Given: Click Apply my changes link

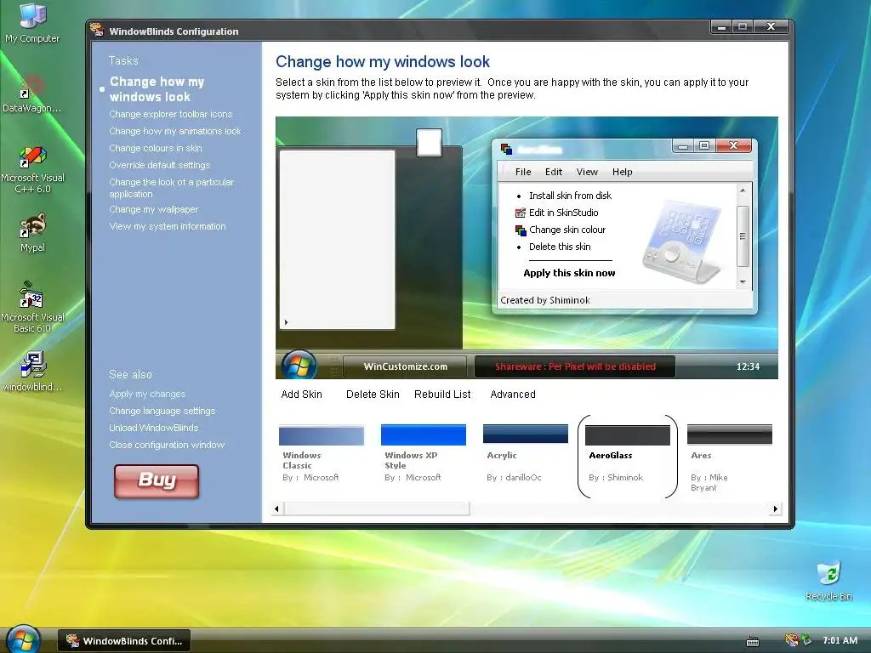Looking at the screenshot, I should (147, 395).
